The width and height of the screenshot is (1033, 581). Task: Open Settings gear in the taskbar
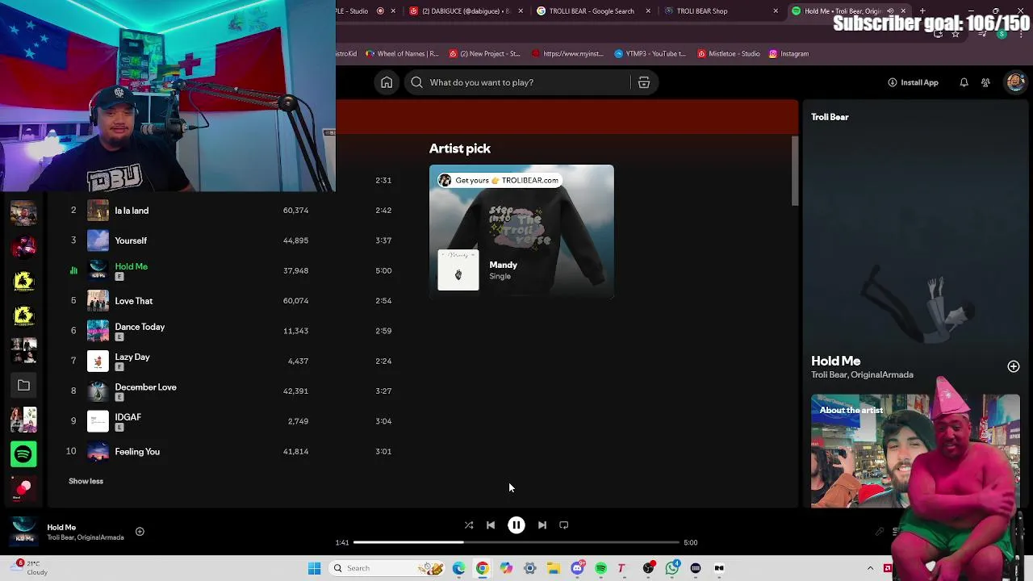530,568
